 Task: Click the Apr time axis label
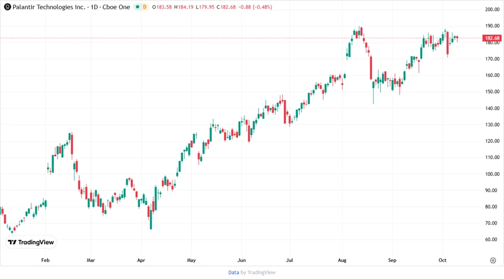pos(141,260)
